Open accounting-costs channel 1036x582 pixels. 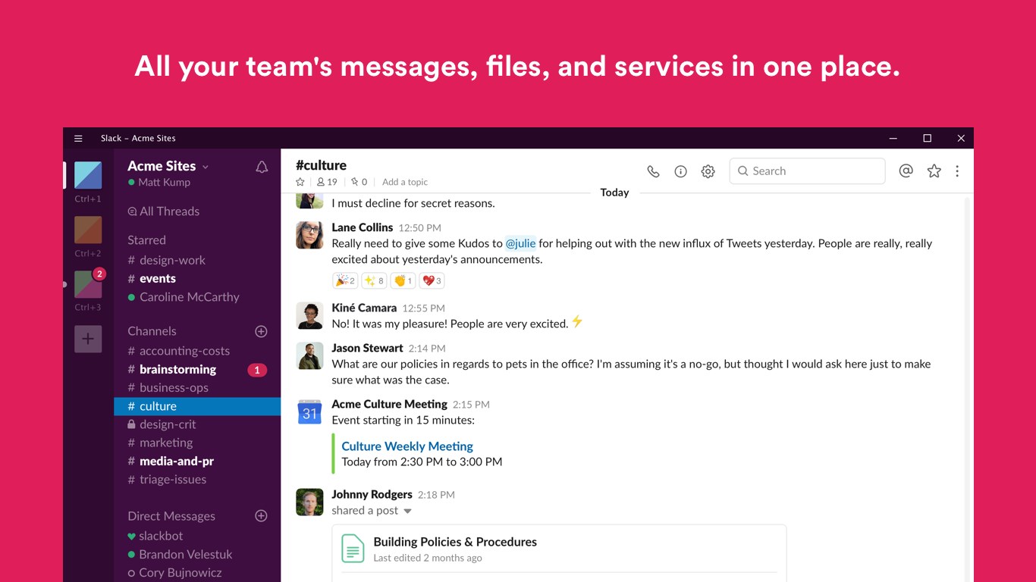pos(179,351)
